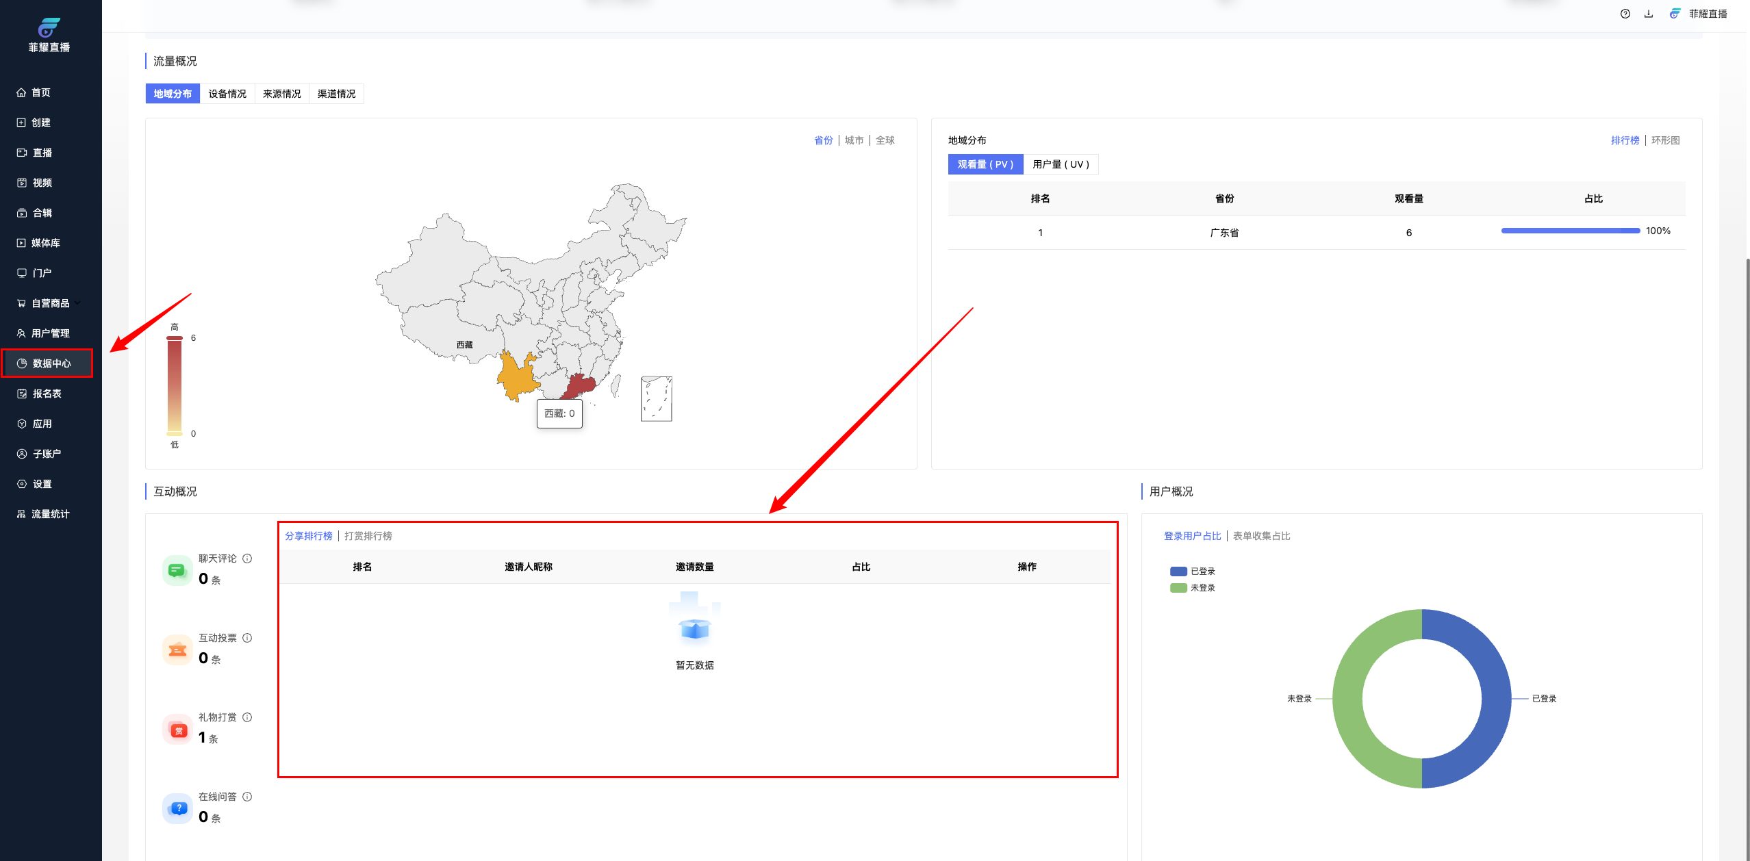Select 观看量 (PV) toggle
Screen dimensions: 1750x861
(985, 164)
